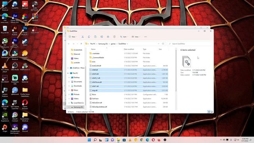Expand the Documents tree node
The height and width of the screenshot is (143, 254).
click(x=69, y=82)
